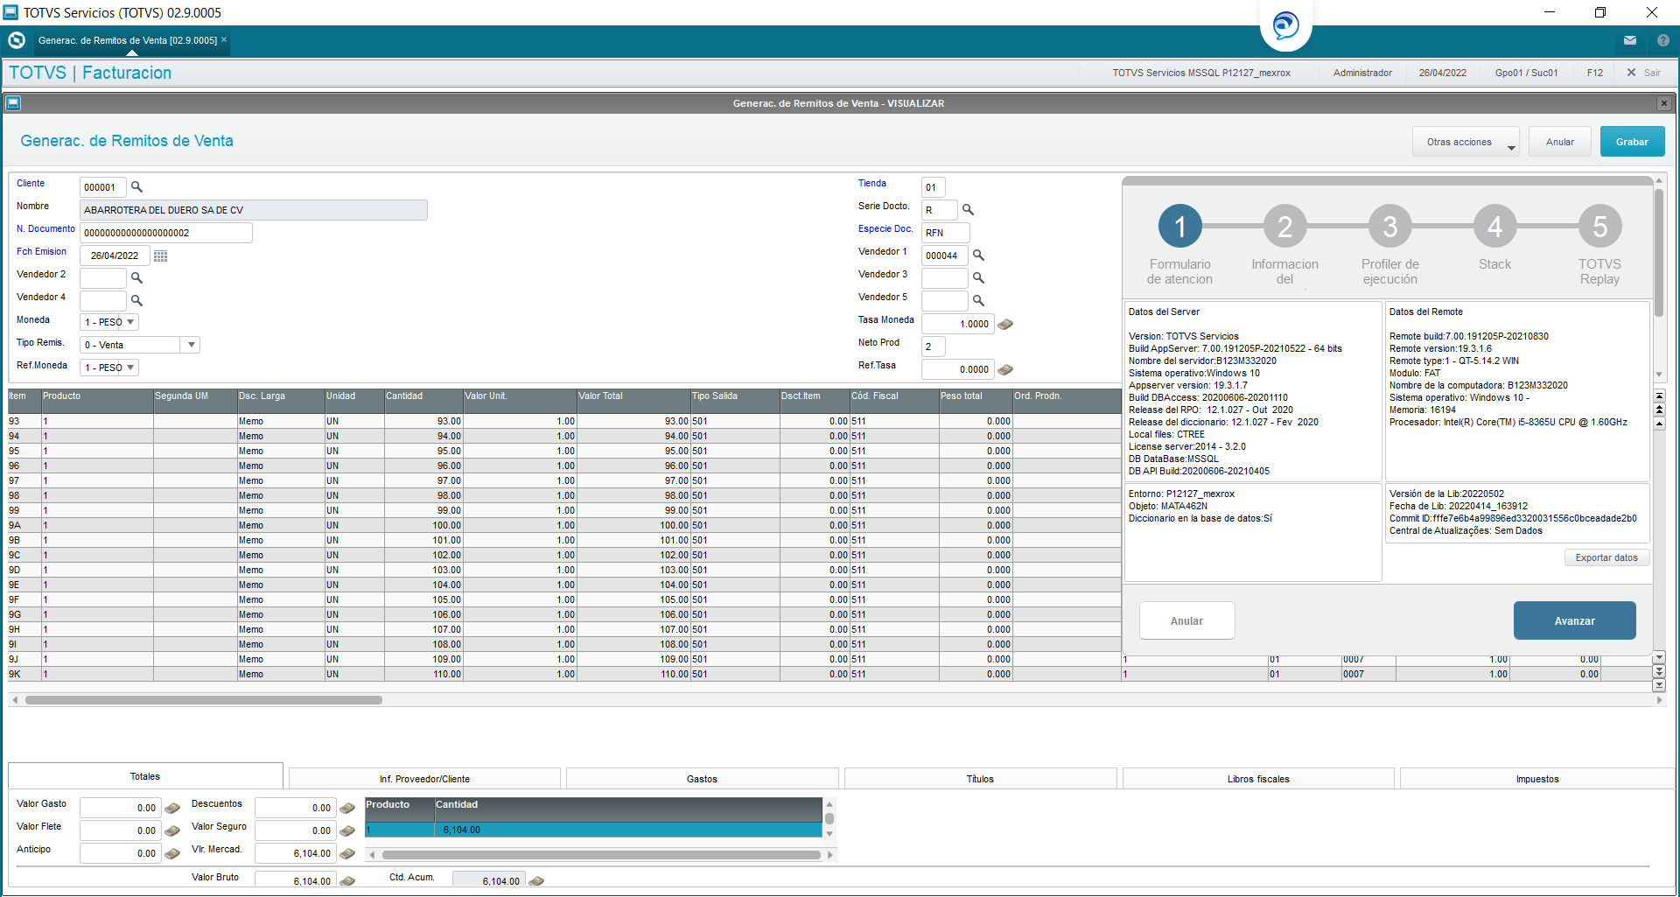Open the Cliente search magnifier icon

point(136,187)
